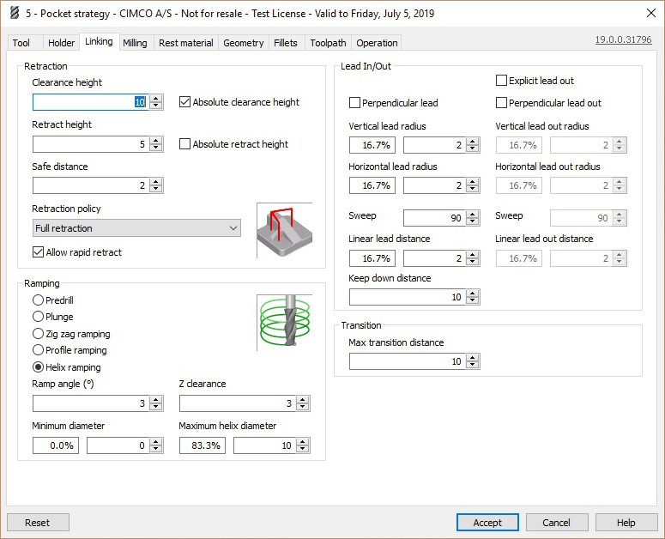The width and height of the screenshot is (665, 539).
Task: Choose Zig zag ramping radio button
Action: tap(39, 333)
